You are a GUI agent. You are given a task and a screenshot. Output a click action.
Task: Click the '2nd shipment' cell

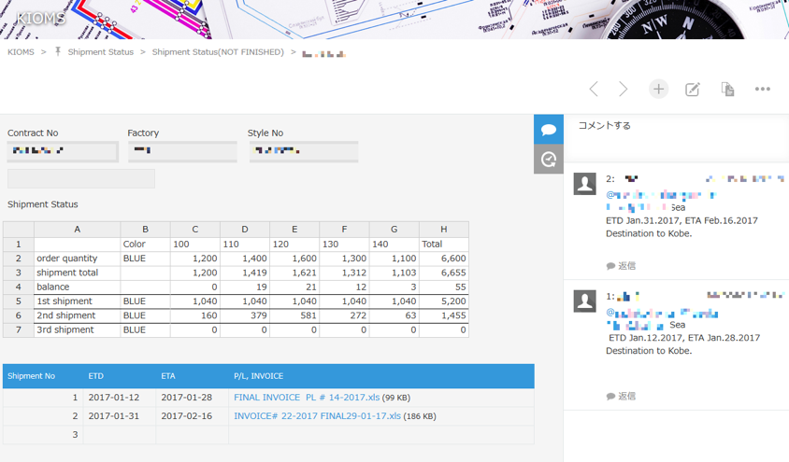coord(77,315)
